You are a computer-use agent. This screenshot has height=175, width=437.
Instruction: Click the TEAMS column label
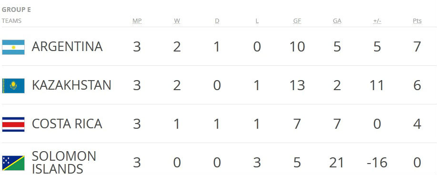pos(11,21)
